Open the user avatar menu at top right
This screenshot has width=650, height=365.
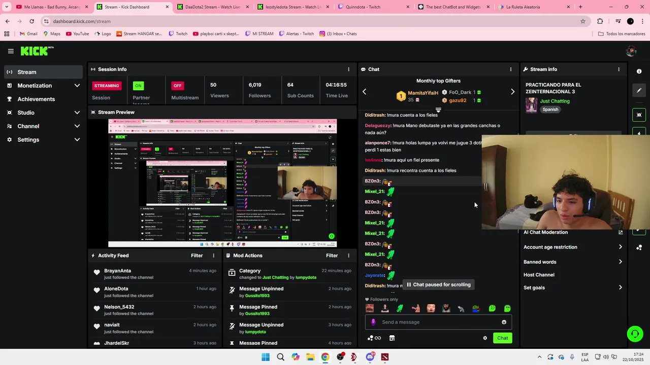coord(631,51)
